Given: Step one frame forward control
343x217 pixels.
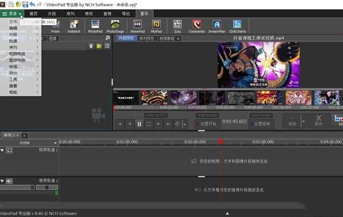Looking at the screenshot, I should click(x=158, y=124).
